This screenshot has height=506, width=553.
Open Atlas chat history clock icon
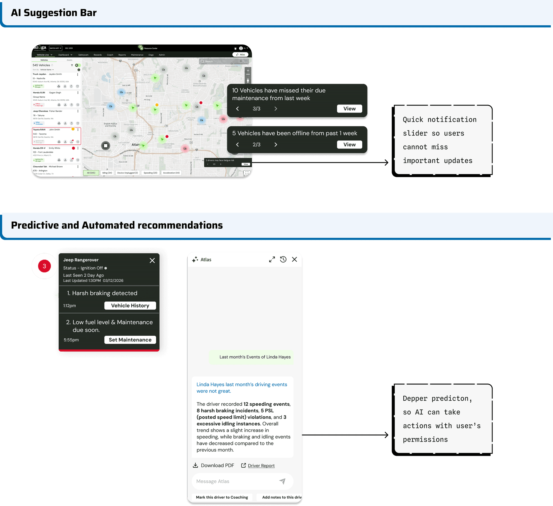point(283,259)
